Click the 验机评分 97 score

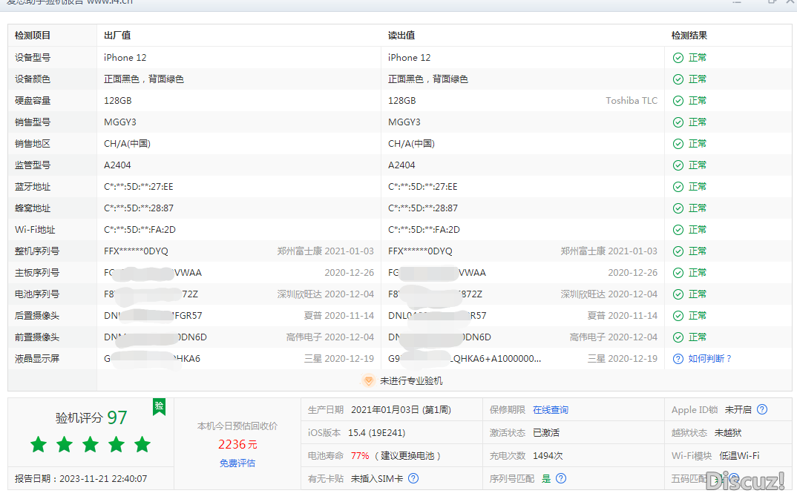[91, 417]
